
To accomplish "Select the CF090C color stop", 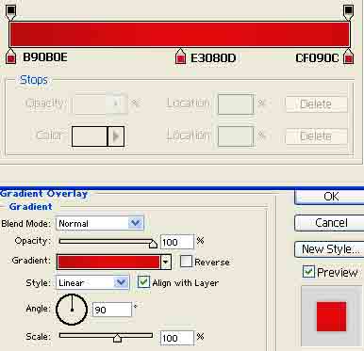I will click(x=348, y=56).
